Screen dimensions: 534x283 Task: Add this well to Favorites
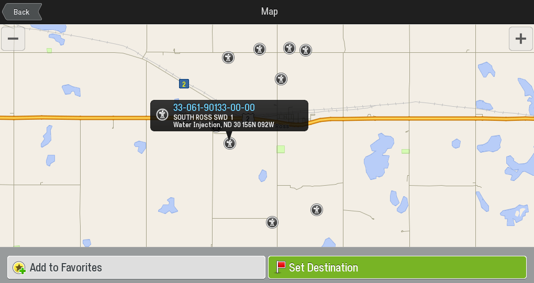tap(136, 267)
